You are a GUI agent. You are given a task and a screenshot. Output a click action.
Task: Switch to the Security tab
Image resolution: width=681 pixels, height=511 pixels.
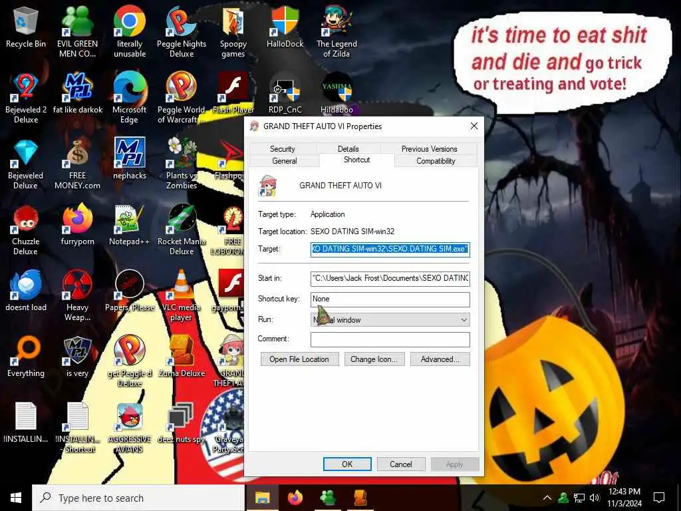pos(282,148)
